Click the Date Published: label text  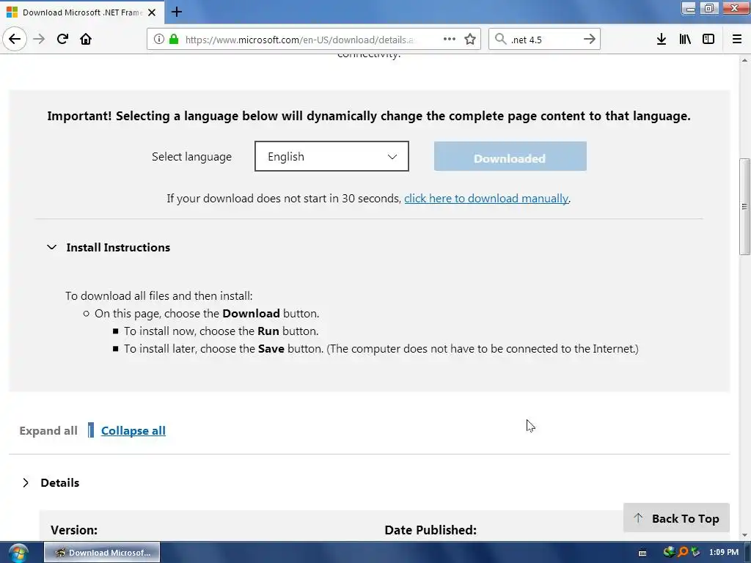[x=431, y=530]
